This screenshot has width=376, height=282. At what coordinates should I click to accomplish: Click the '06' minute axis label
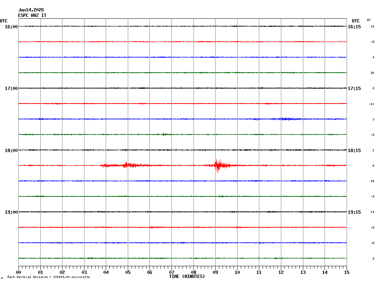150,272
